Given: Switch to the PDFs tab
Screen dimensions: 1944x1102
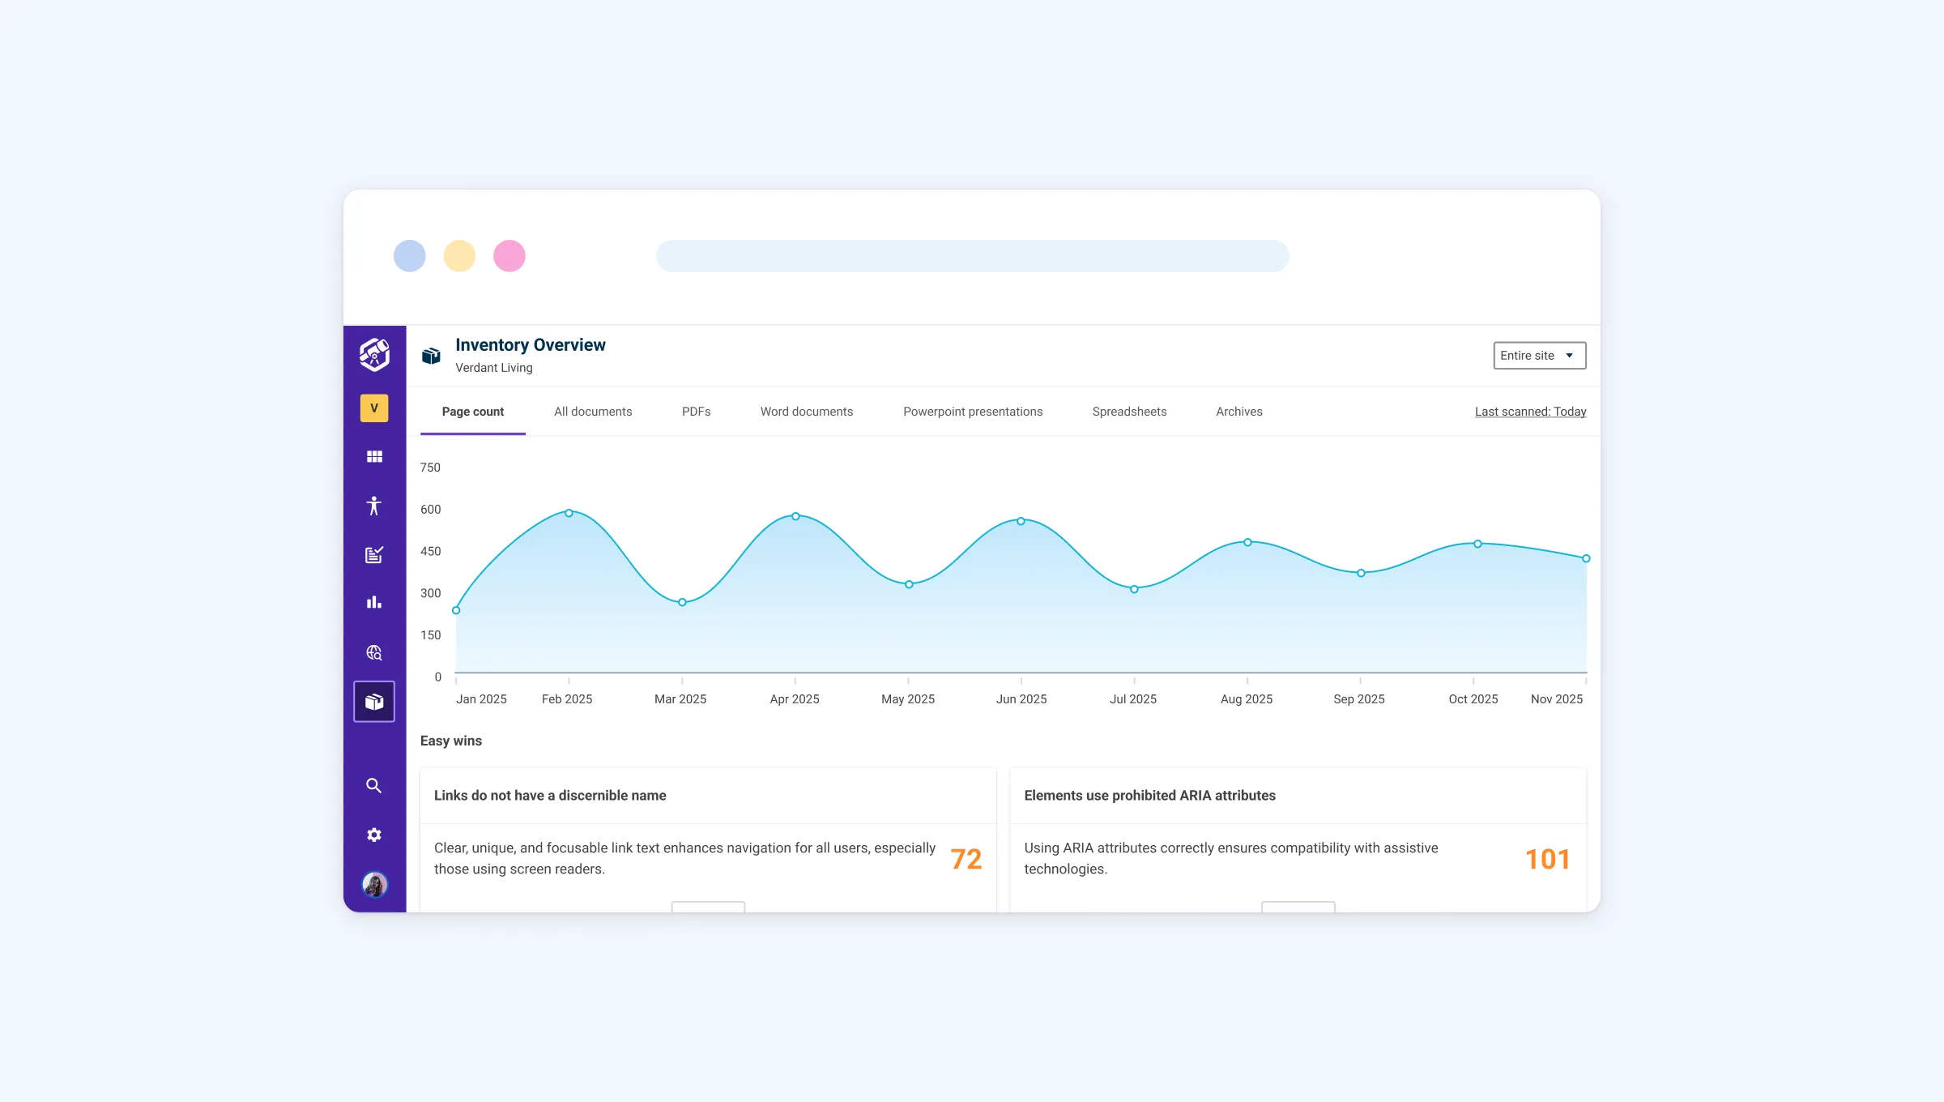Looking at the screenshot, I should pyautogui.click(x=696, y=412).
